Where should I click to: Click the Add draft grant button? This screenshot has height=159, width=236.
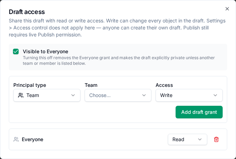tap(199, 112)
